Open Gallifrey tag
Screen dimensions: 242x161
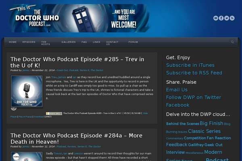[x=196, y=145]
